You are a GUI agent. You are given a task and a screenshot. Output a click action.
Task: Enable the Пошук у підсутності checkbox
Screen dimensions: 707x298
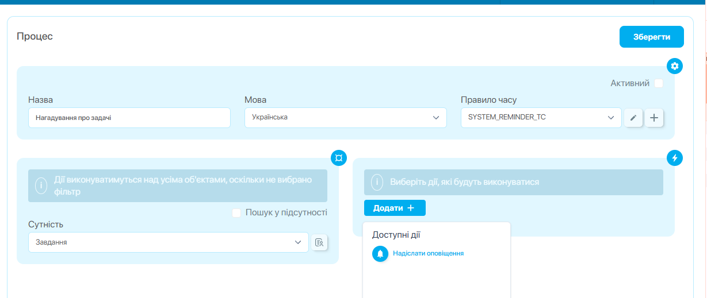click(x=236, y=213)
